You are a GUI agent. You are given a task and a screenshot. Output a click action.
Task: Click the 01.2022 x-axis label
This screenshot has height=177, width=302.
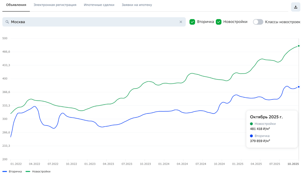coord(16,164)
